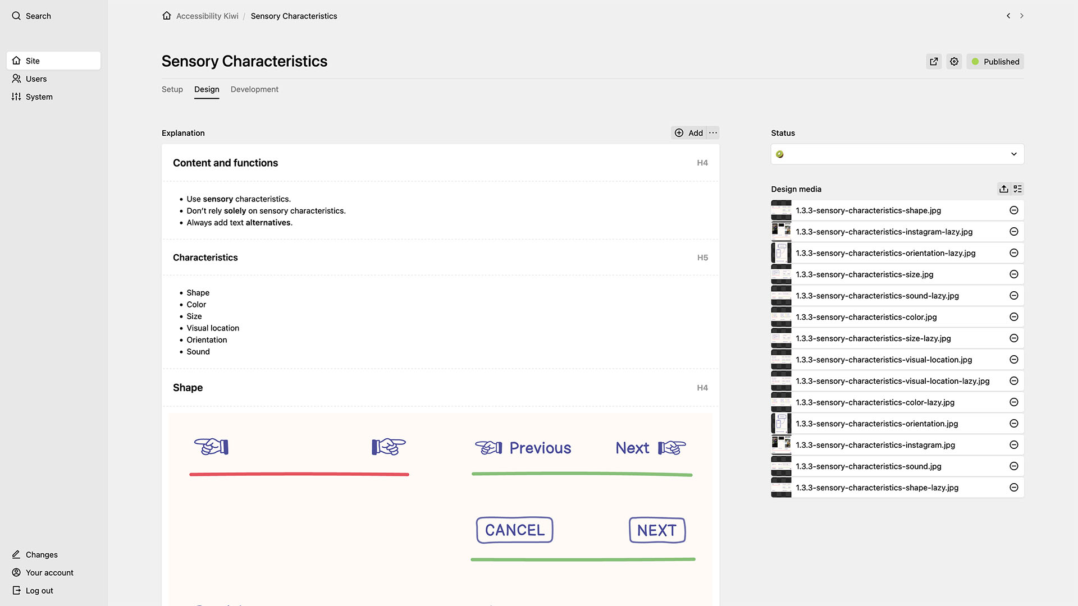Click the home icon in the breadcrumb
Image resolution: width=1078 pixels, height=606 pixels.
[167, 16]
